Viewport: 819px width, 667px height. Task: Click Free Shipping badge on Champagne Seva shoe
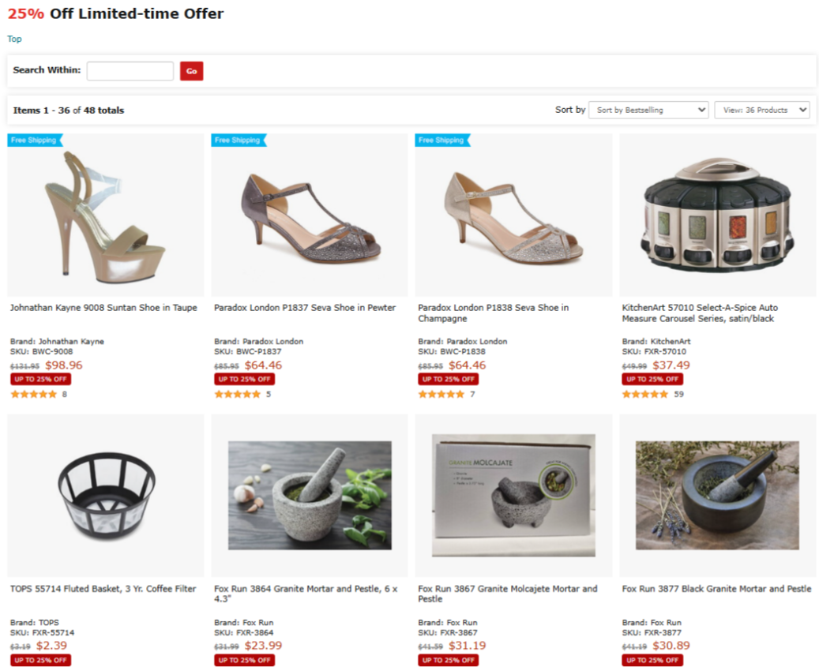441,141
